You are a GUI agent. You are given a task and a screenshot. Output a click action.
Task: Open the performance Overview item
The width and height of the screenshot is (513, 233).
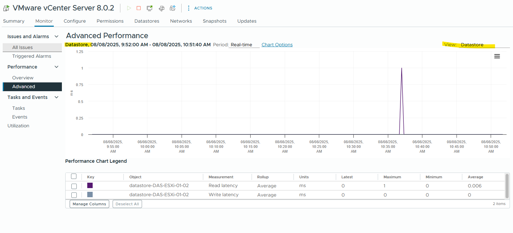(x=23, y=78)
